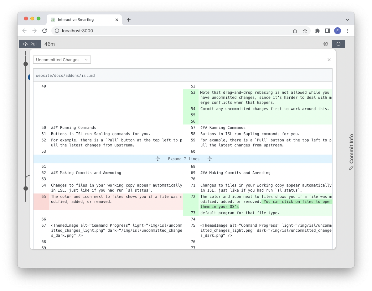Viewport: 372px width, 291px height.
Task: Open the Chrome three-dot menu
Action: pyautogui.click(x=348, y=31)
